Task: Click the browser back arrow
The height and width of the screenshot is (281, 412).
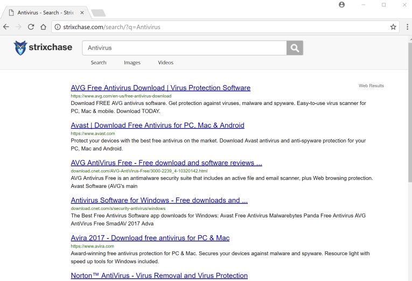Action: click(6, 27)
